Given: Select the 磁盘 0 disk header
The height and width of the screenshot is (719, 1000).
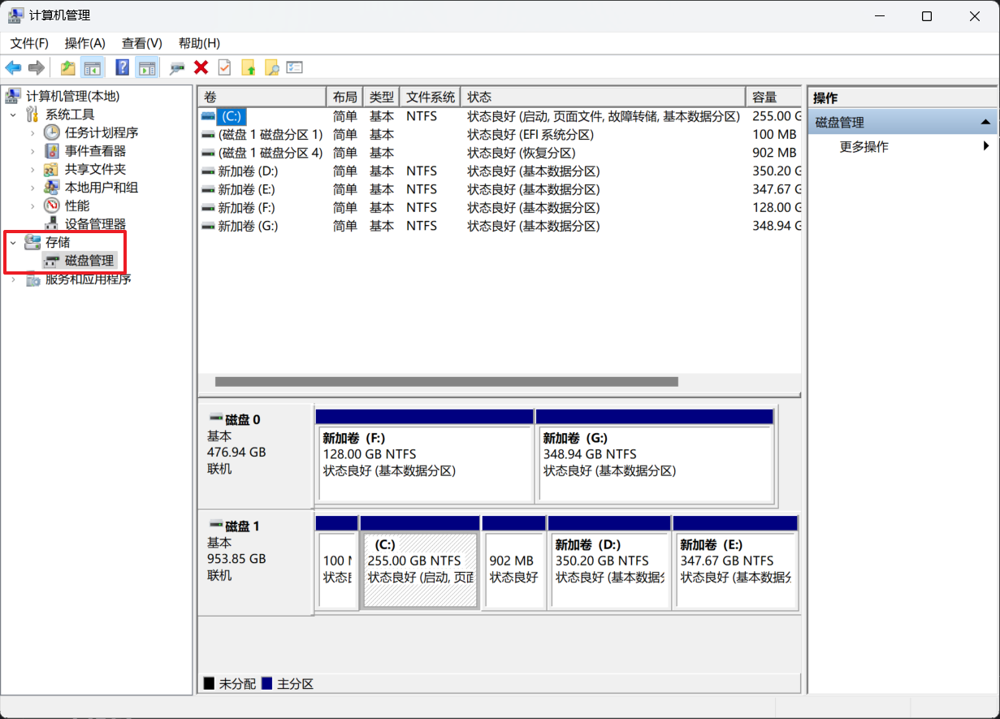Looking at the screenshot, I should tap(255, 456).
